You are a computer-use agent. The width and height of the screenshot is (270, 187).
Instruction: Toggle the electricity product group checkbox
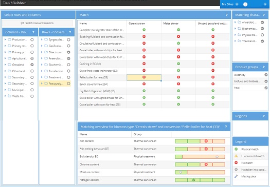[266, 75]
